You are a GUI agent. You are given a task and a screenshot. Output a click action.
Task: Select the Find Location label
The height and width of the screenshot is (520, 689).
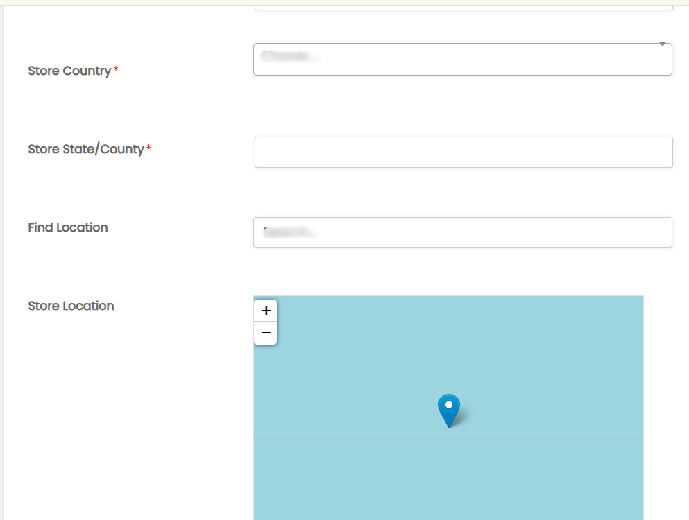pos(68,227)
